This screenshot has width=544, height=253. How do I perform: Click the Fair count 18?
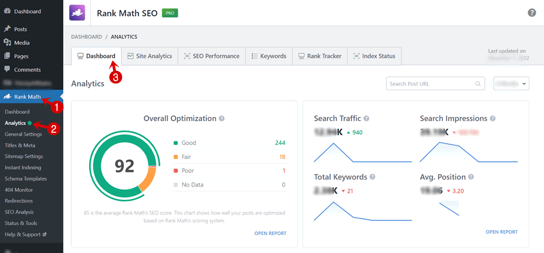282,157
